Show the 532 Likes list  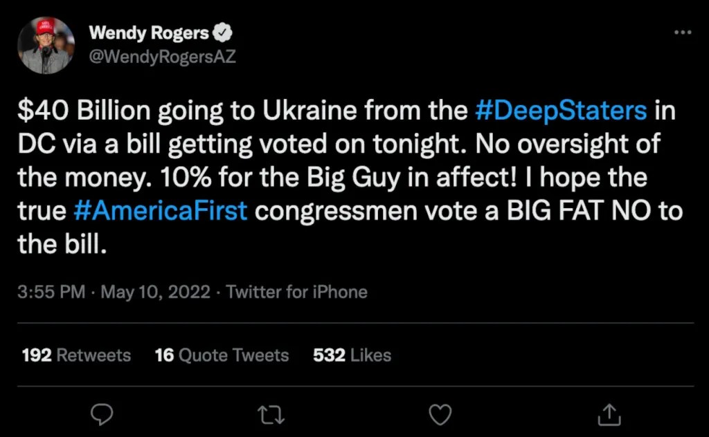click(352, 355)
